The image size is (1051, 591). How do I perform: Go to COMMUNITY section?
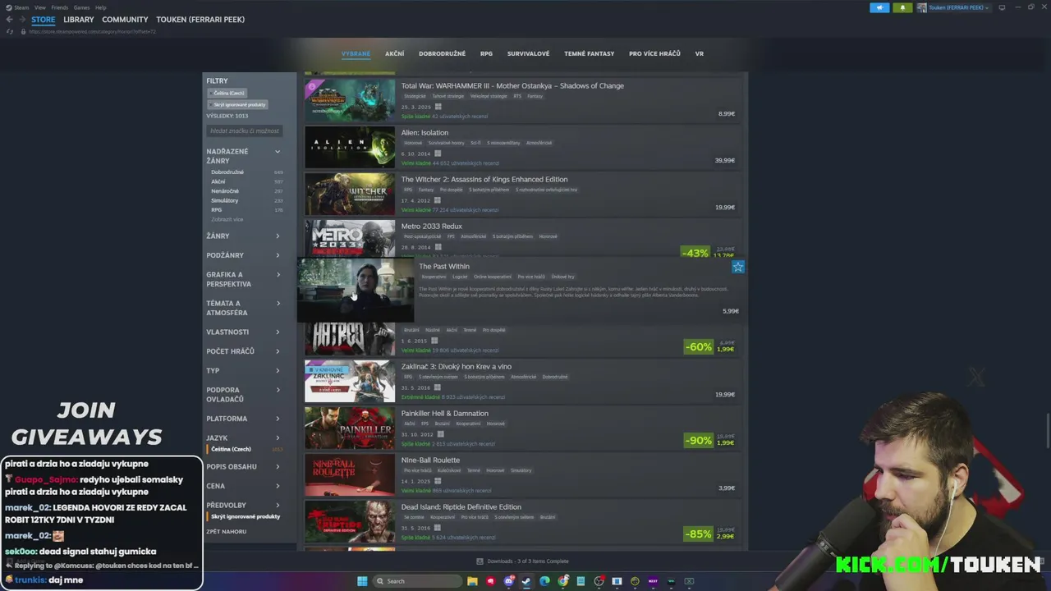[x=125, y=20]
